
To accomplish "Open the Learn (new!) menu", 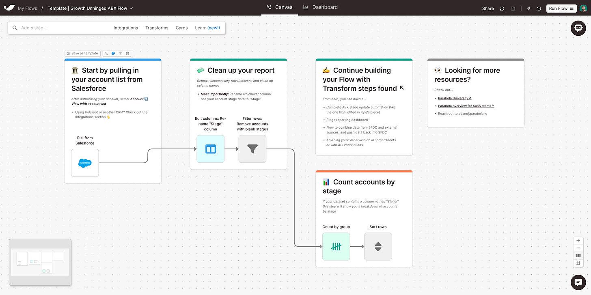I will [207, 28].
